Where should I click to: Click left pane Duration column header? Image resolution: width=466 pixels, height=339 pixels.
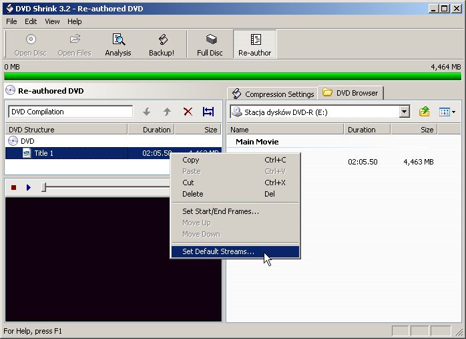pyautogui.click(x=151, y=130)
